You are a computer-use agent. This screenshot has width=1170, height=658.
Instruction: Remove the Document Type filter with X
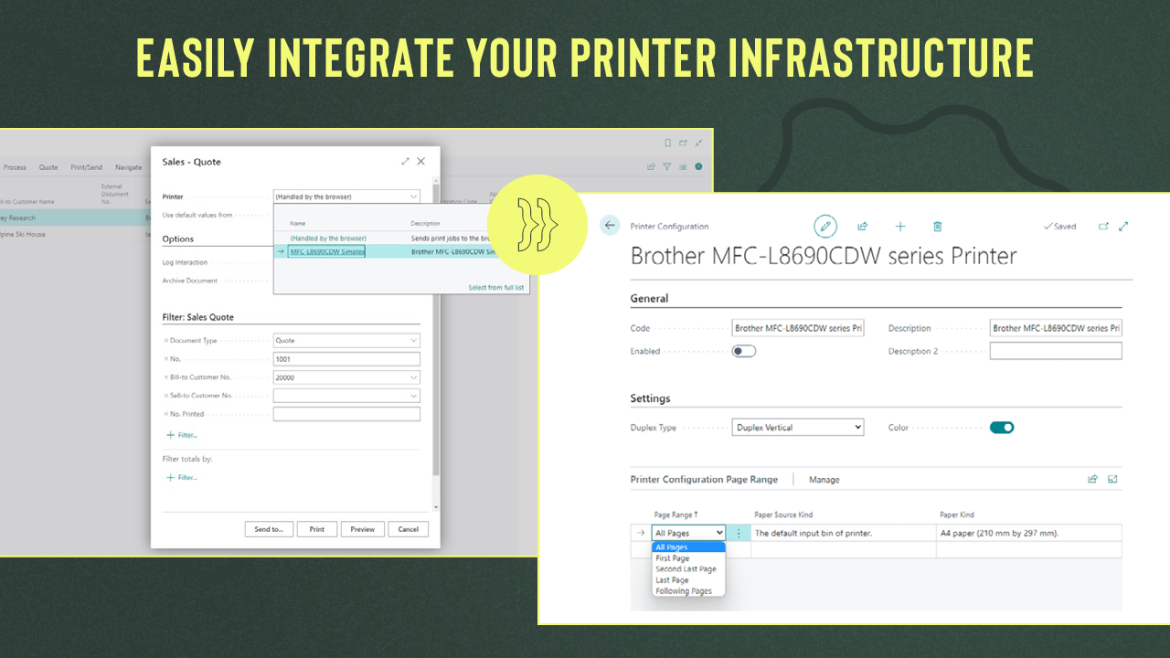click(165, 341)
